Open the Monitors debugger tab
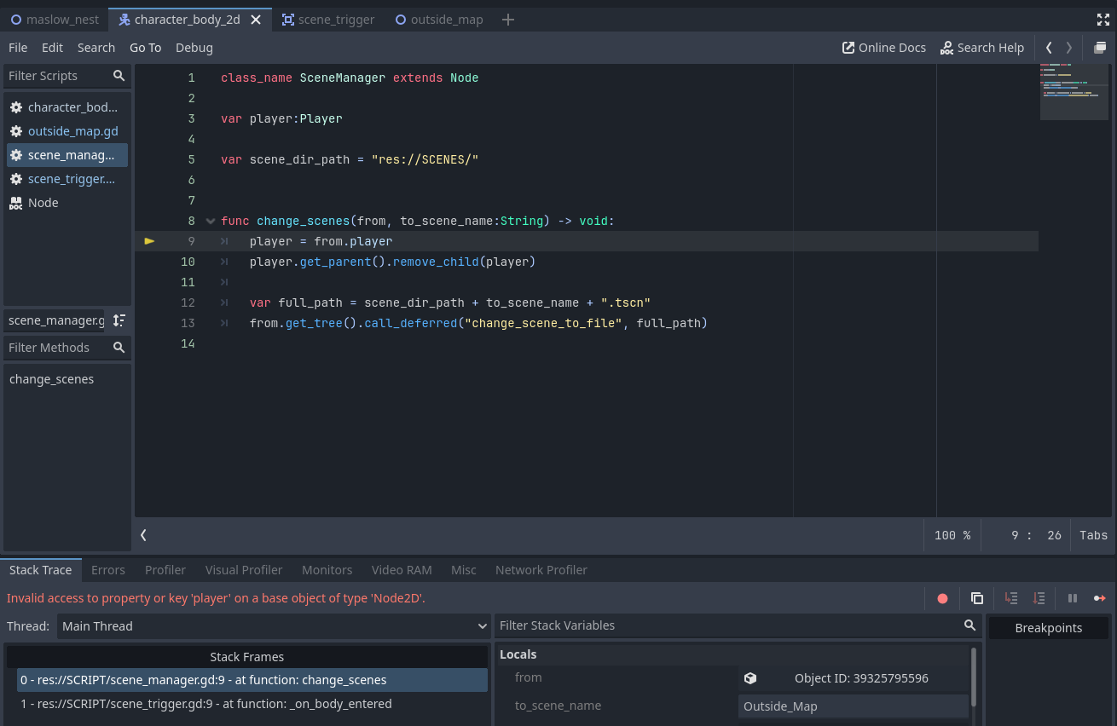 (x=327, y=570)
